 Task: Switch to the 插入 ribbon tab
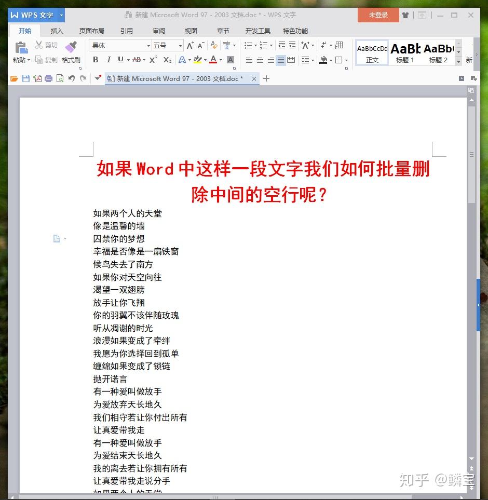pos(57,31)
